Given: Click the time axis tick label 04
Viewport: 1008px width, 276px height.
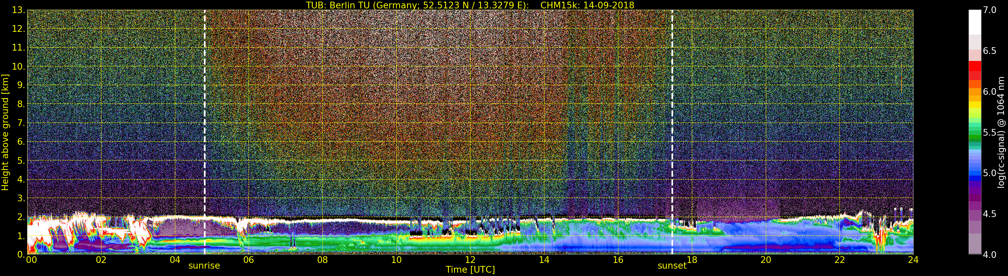Looking at the screenshot, I should [x=175, y=260].
